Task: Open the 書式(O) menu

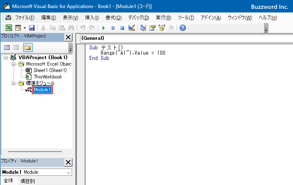Action: pos(113,18)
